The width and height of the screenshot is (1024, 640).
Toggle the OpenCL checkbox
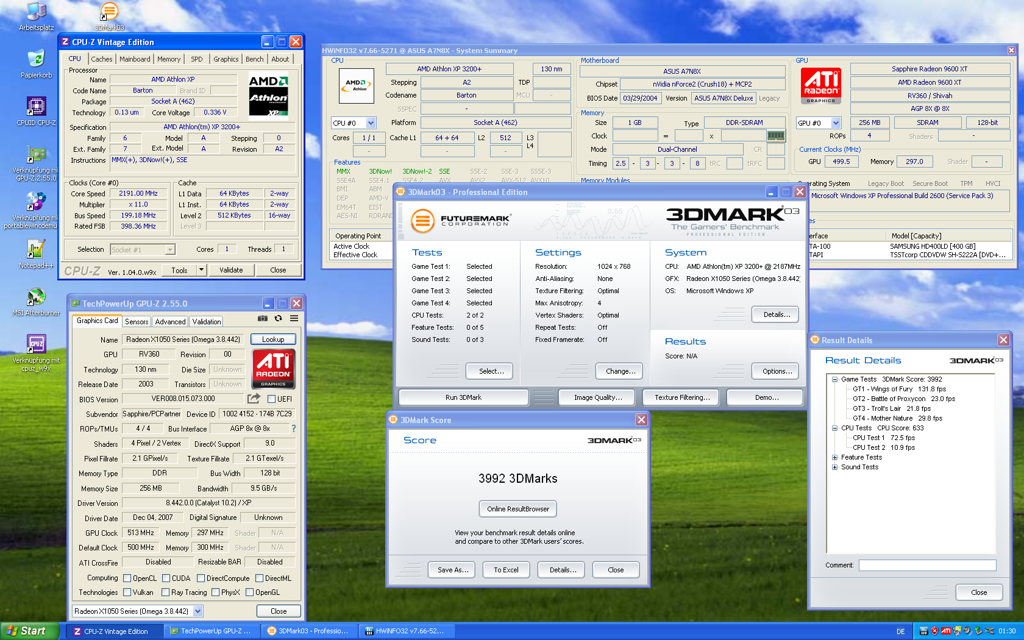[127, 578]
